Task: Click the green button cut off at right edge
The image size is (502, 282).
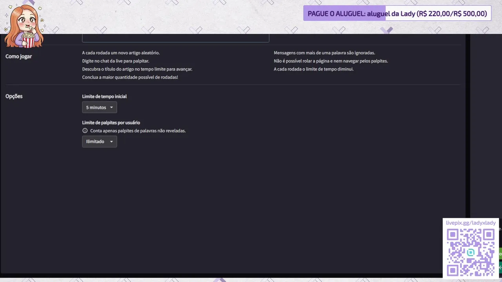Action: click(x=500, y=253)
